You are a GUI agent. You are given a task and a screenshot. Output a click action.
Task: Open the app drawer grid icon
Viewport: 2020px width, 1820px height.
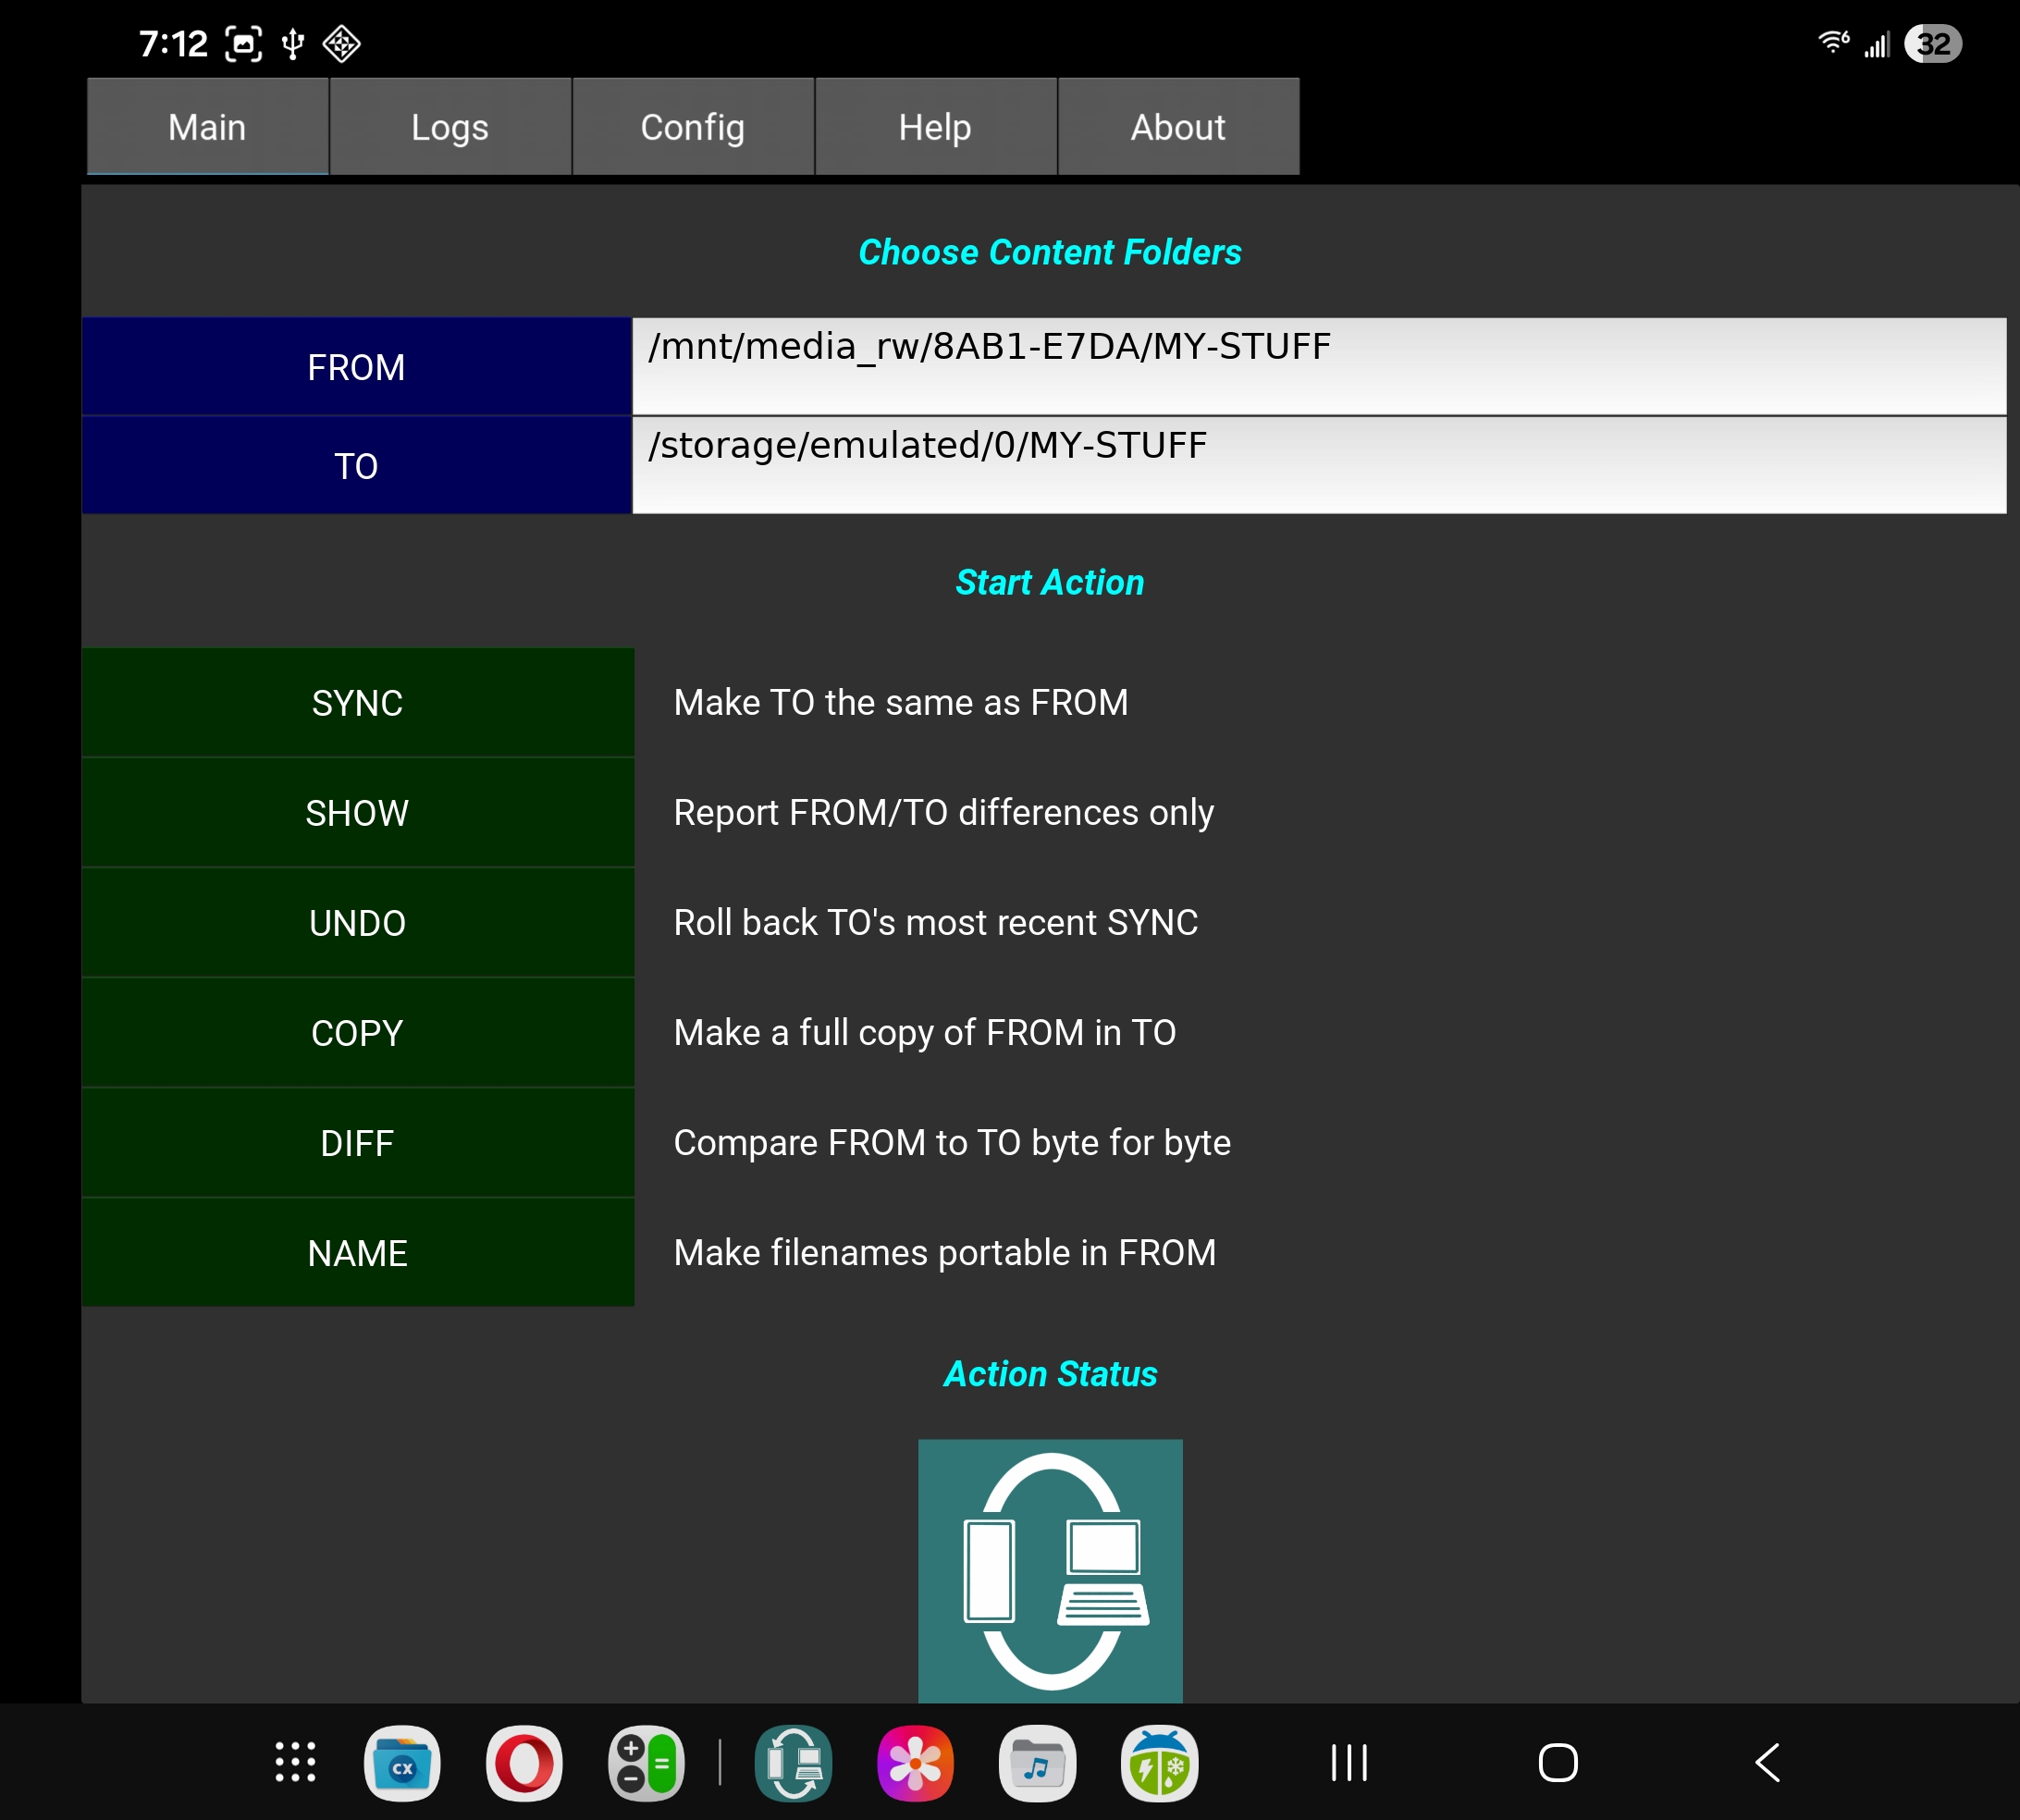coord(295,1762)
